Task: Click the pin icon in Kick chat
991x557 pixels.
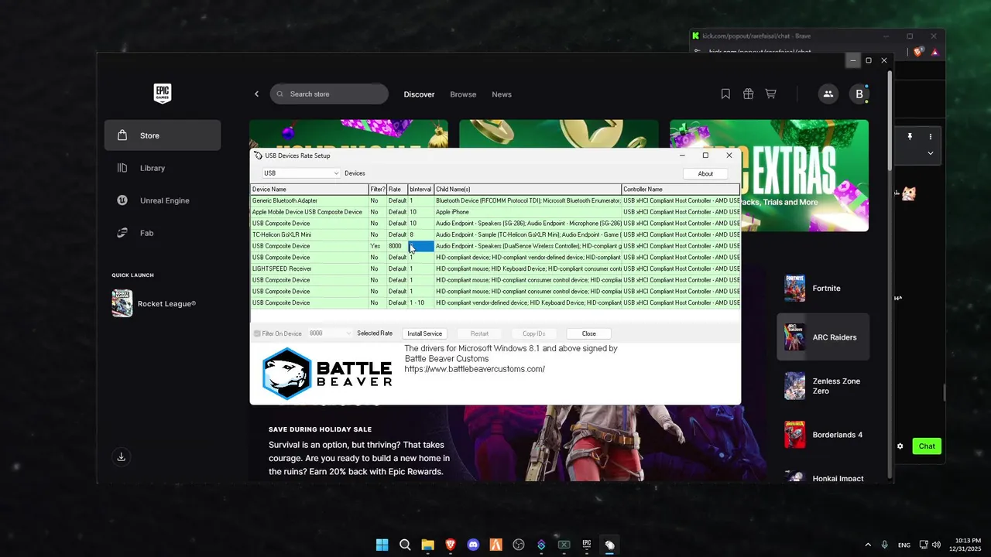Action: tap(910, 137)
